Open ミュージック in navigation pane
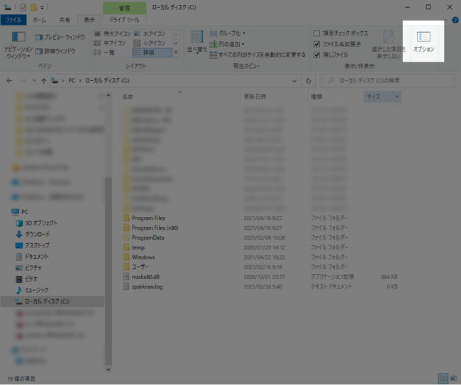 [x=32, y=290]
